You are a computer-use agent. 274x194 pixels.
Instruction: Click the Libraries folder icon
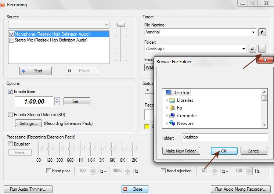point(172,100)
